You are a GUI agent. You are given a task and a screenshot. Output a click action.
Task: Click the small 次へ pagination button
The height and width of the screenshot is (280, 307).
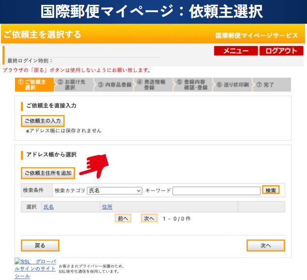149,218
